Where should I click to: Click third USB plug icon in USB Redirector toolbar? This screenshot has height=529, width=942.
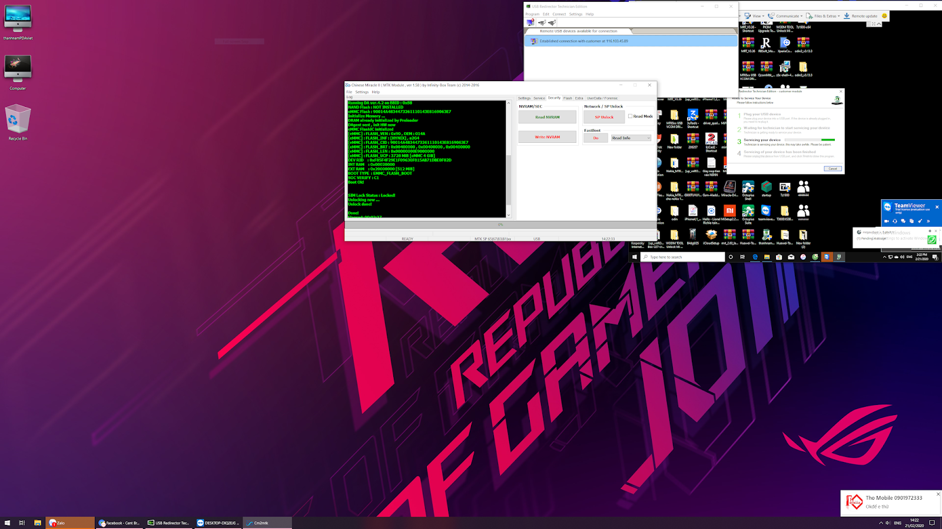click(x=552, y=22)
